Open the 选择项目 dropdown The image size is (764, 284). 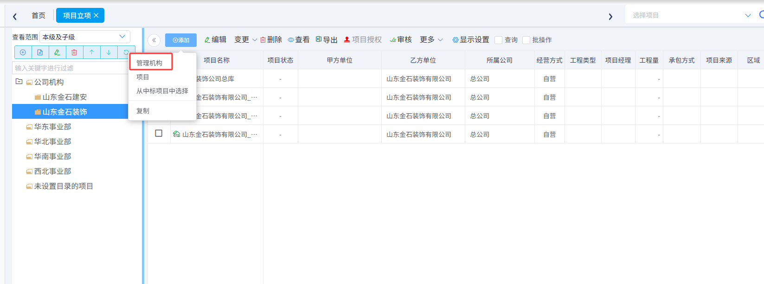click(691, 15)
